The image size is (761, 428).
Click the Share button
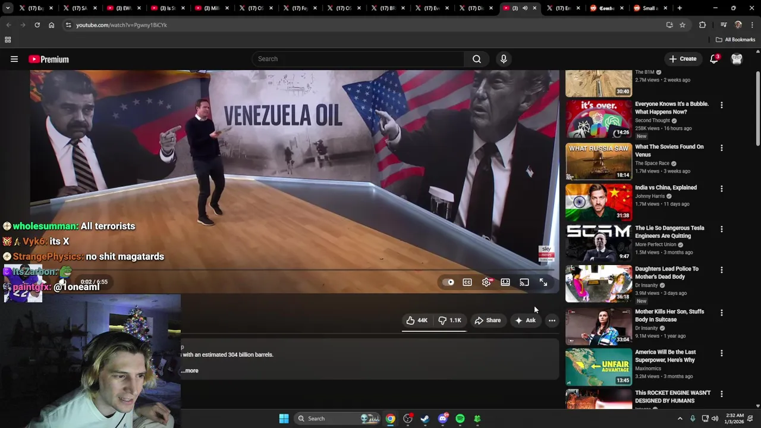(488, 320)
